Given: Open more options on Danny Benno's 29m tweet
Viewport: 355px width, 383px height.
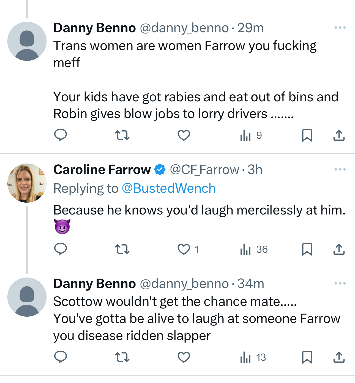Looking at the screenshot, I should [x=340, y=28].
